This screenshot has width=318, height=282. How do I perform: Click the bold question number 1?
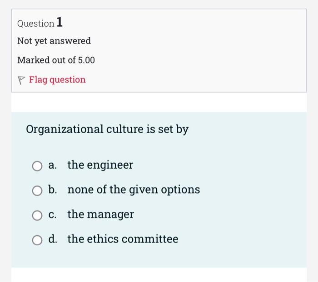pos(60,22)
